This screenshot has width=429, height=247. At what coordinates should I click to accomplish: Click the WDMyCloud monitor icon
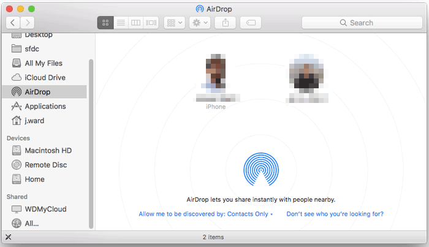17,209
